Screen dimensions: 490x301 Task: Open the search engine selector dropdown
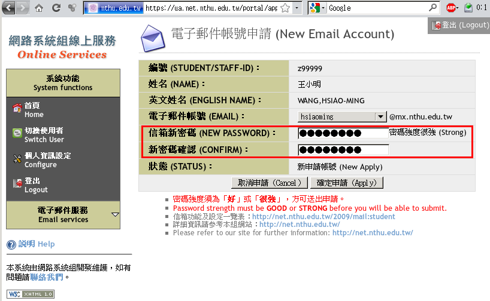click(x=318, y=8)
